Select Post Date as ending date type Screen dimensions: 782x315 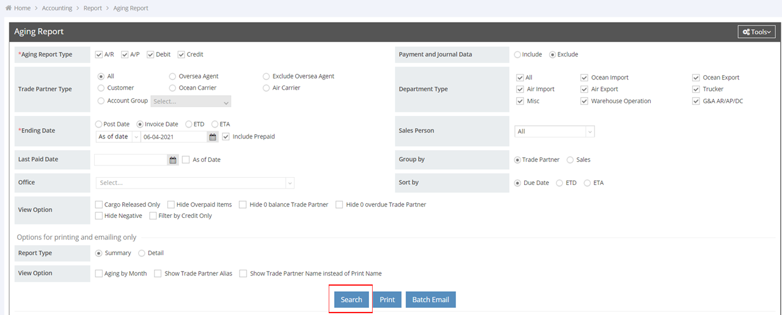(99, 124)
